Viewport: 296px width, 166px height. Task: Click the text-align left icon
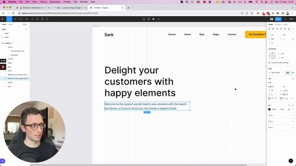(269, 98)
